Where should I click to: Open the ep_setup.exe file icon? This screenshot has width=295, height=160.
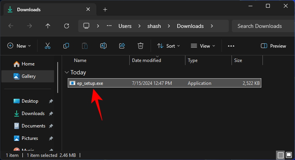(x=72, y=83)
